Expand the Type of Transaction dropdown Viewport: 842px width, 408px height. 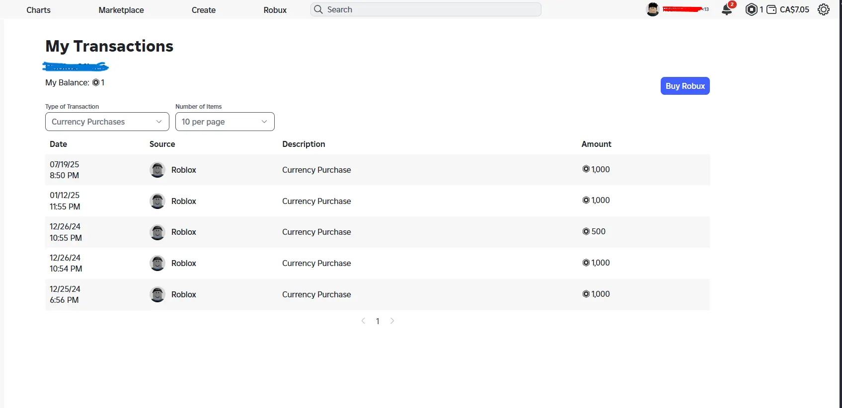pyautogui.click(x=107, y=122)
